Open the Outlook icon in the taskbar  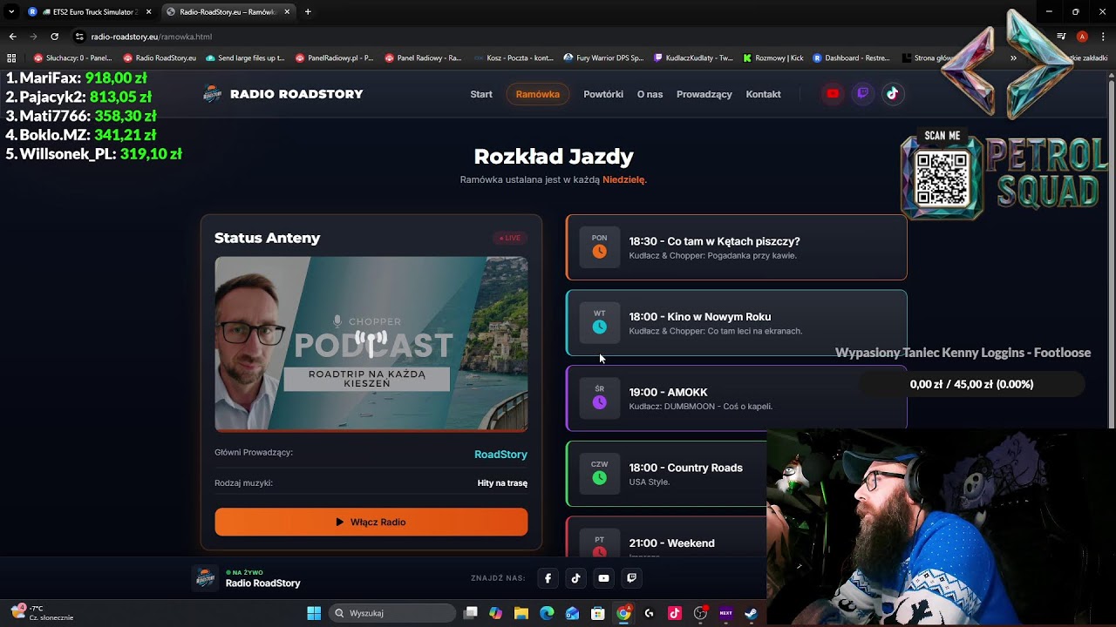(x=572, y=613)
